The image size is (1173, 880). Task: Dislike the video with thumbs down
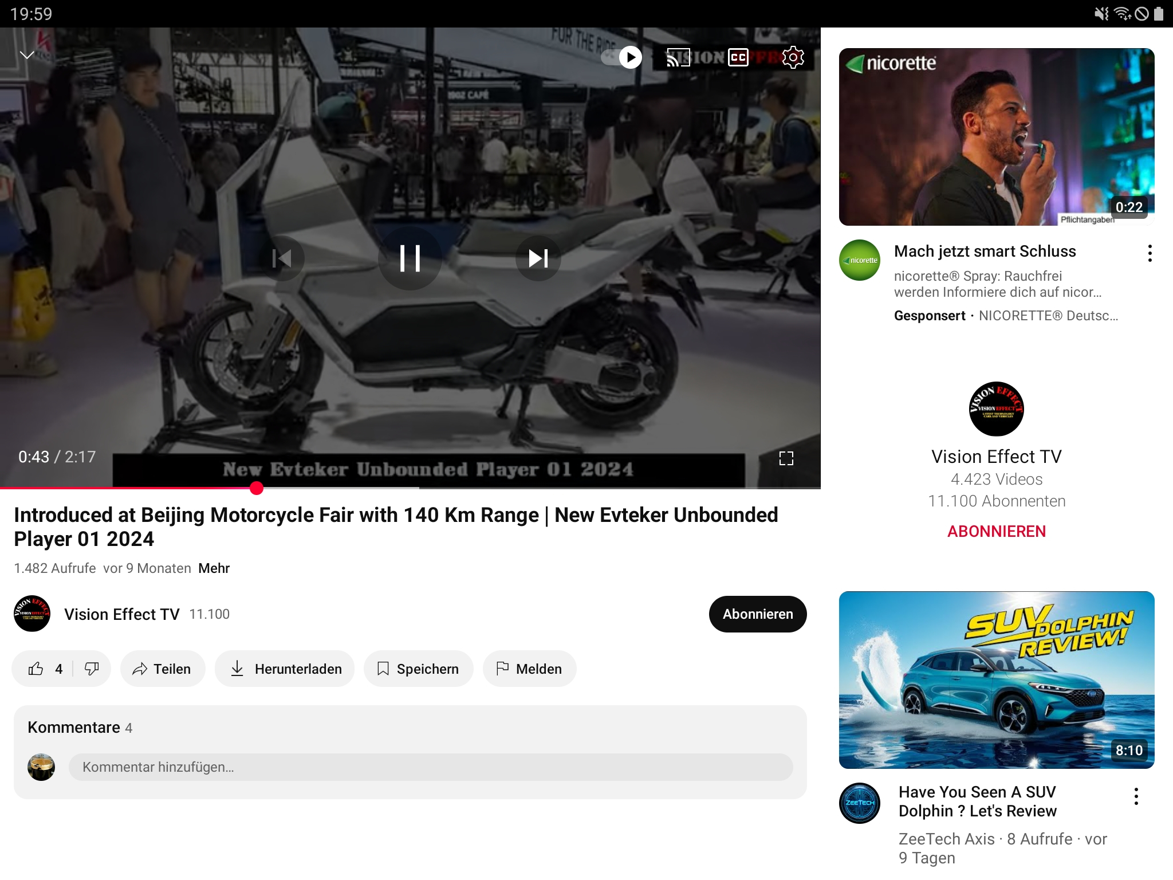point(92,669)
